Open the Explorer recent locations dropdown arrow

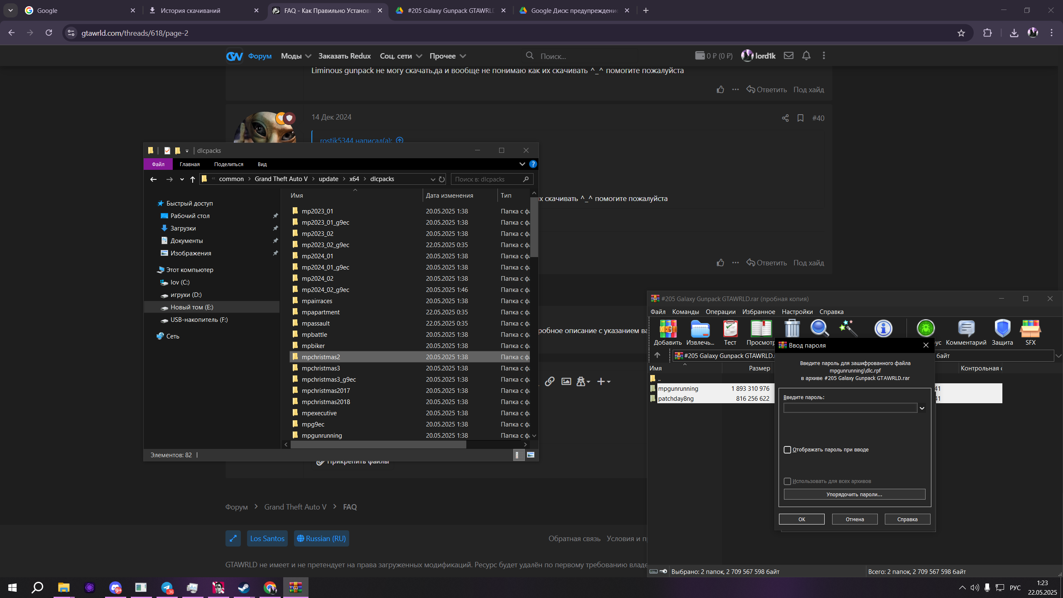pyautogui.click(x=182, y=179)
